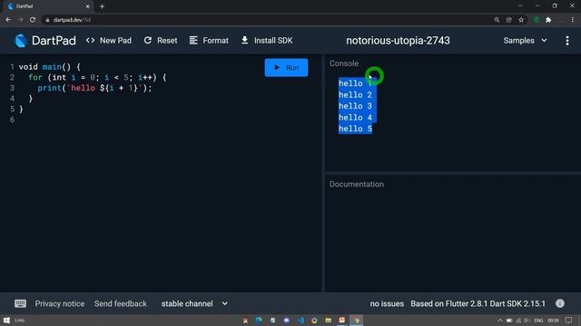The width and height of the screenshot is (581, 326).
Task: Click the for loop line in the editor
Action: pos(97,78)
